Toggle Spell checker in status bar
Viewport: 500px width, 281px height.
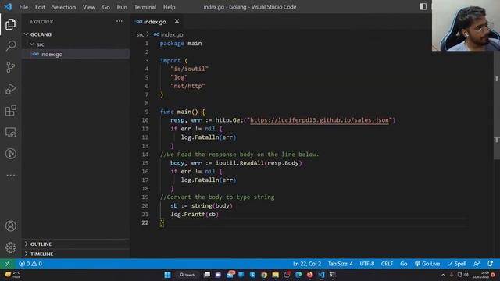point(456,264)
